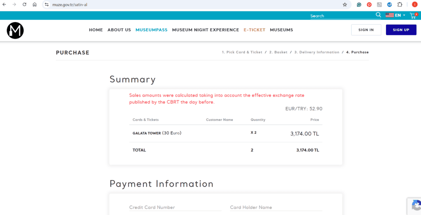Click the browser forward arrow

[14, 5]
